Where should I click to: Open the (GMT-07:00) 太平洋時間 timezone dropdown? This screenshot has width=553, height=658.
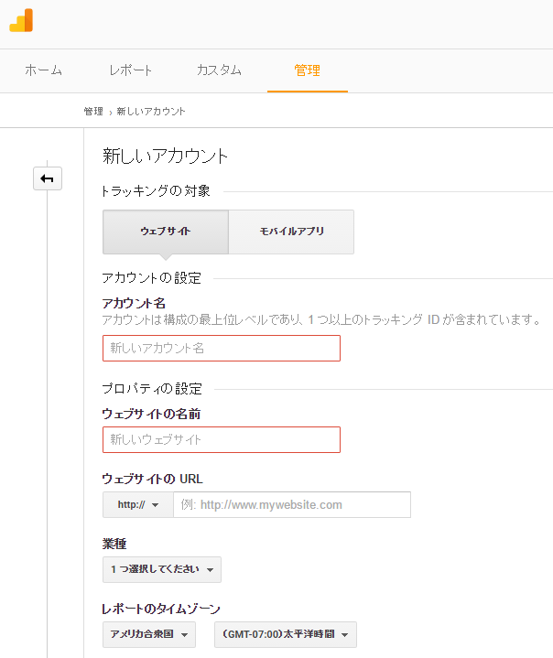286,634
